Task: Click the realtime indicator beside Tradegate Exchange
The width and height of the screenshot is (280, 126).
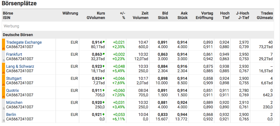Action: (x=4, y=45)
